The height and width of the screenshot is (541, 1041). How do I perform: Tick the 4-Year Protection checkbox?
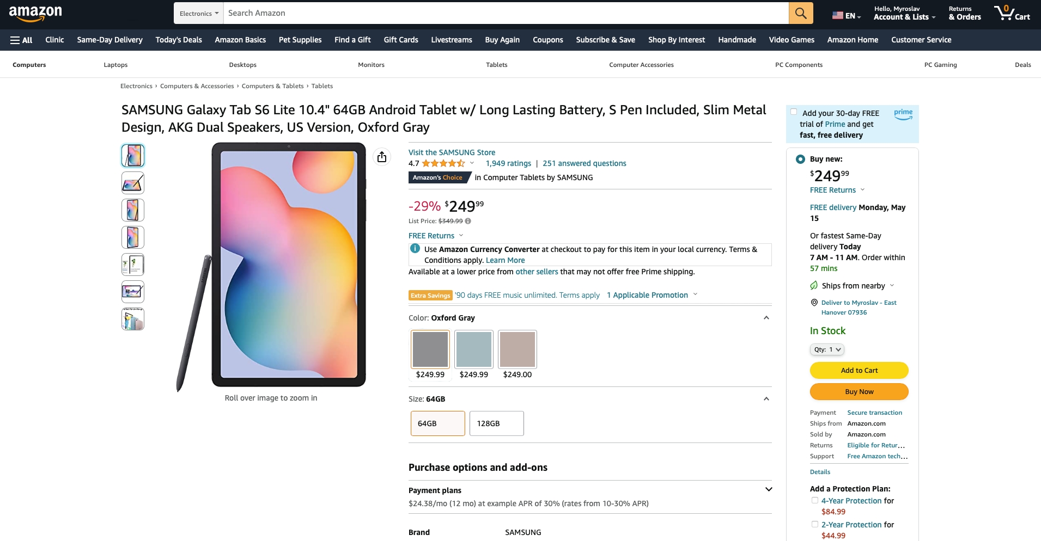coord(815,500)
